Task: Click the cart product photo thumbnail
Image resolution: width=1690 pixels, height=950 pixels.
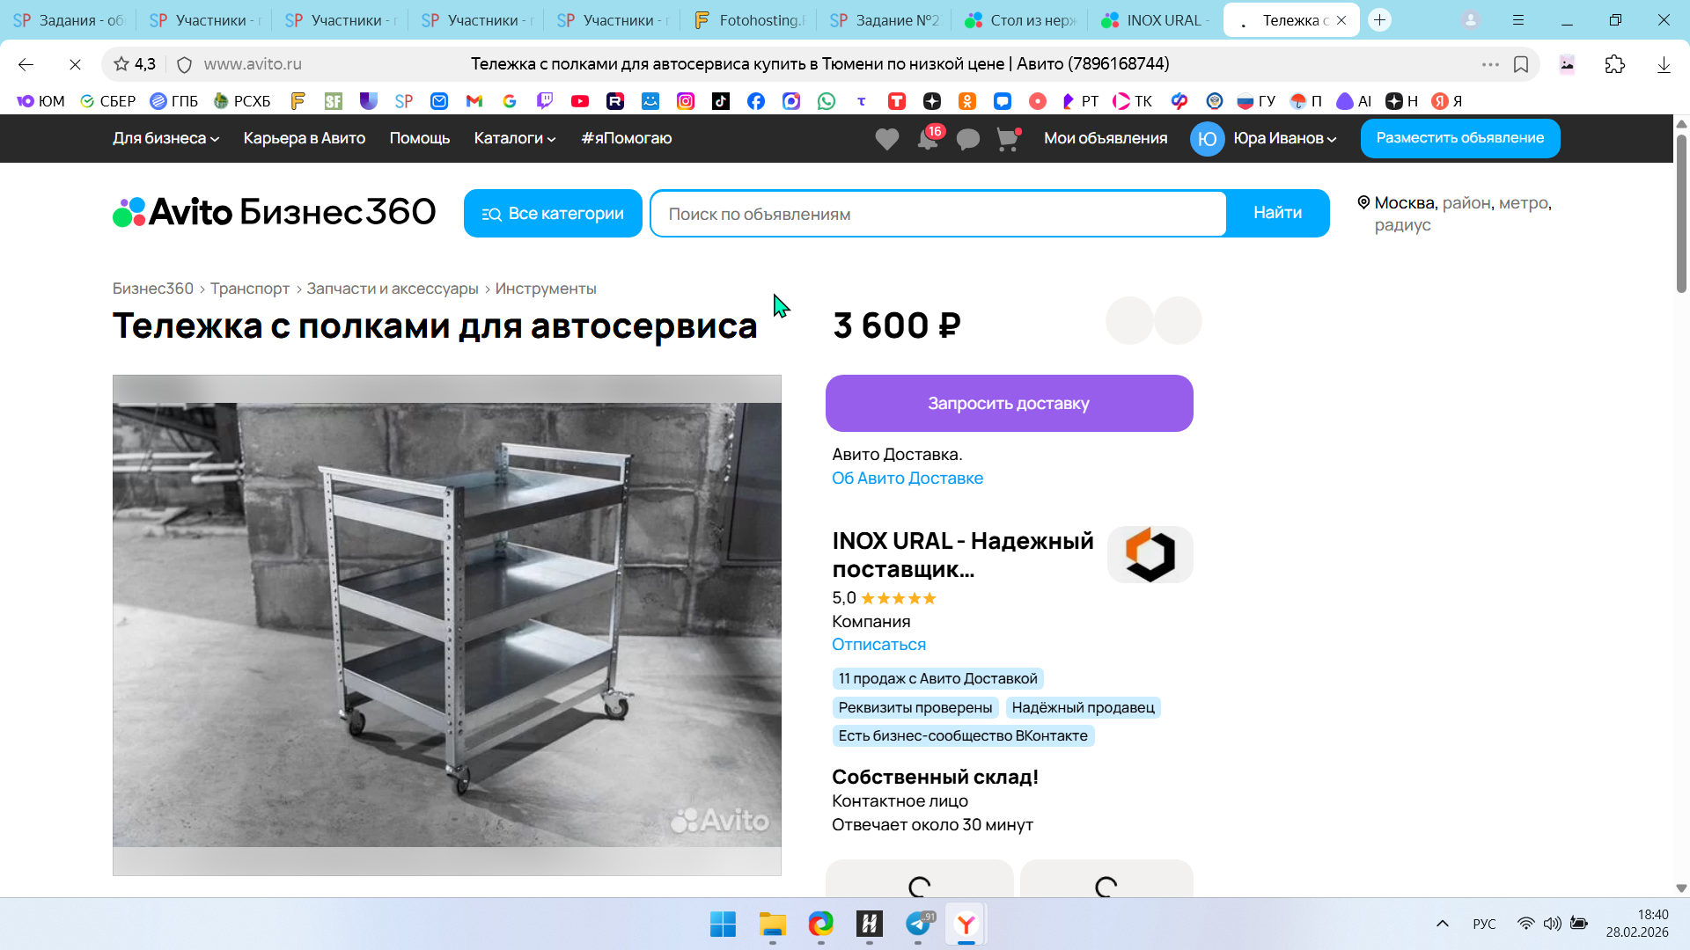Action: tap(446, 625)
